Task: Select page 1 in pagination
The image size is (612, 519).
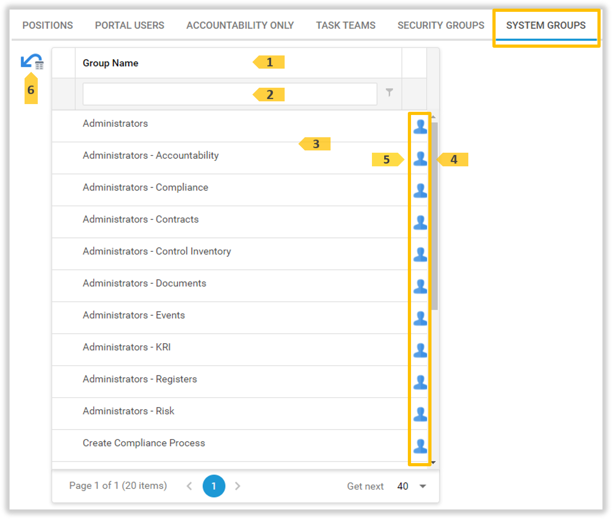Action: 214,486
